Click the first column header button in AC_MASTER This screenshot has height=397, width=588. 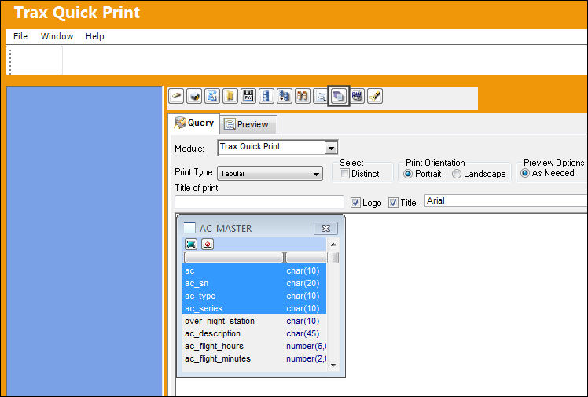pos(233,257)
